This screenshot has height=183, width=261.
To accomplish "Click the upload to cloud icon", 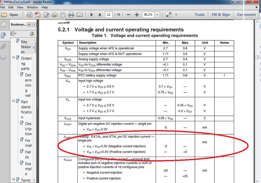I will pos(54,15).
